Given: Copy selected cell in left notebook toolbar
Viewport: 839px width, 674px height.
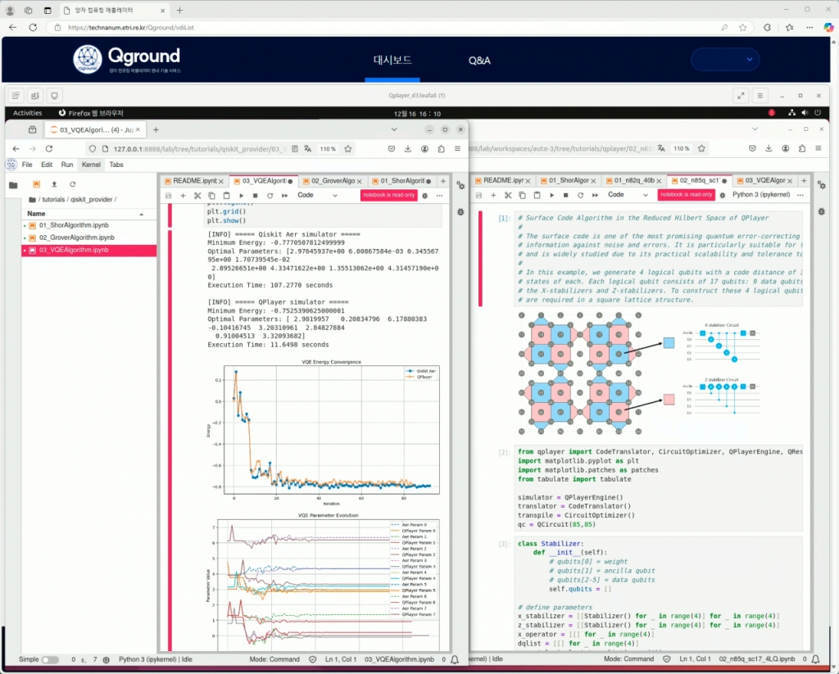Looking at the screenshot, I should pyautogui.click(x=212, y=196).
